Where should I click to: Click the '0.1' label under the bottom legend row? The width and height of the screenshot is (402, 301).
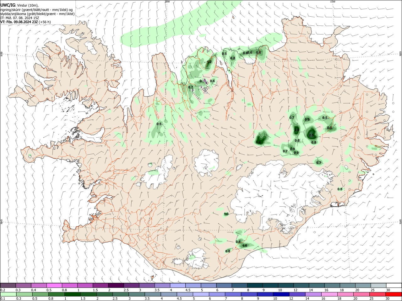click(x=3, y=299)
